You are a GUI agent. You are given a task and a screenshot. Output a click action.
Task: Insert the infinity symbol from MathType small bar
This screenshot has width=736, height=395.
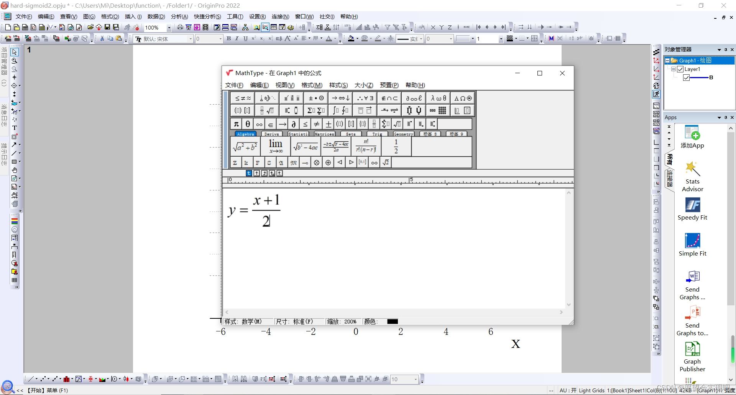coord(259,124)
